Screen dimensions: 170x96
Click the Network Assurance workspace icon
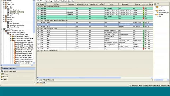click(x=2, y=71)
